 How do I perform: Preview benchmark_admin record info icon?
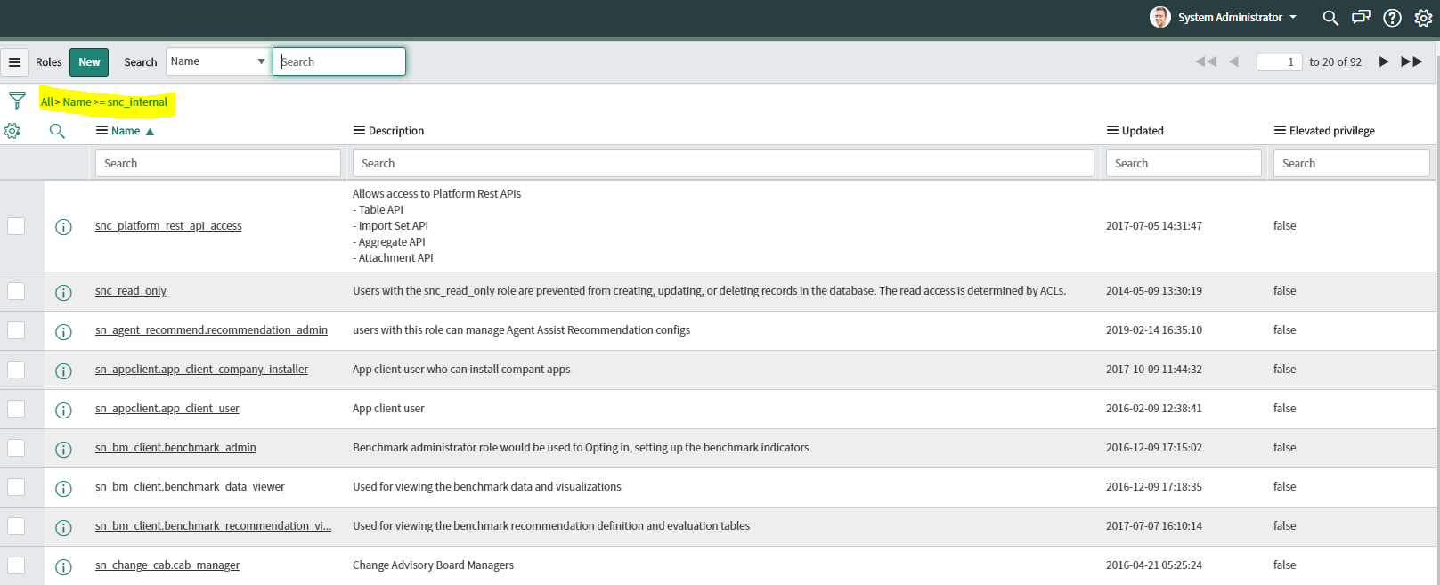click(x=63, y=449)
